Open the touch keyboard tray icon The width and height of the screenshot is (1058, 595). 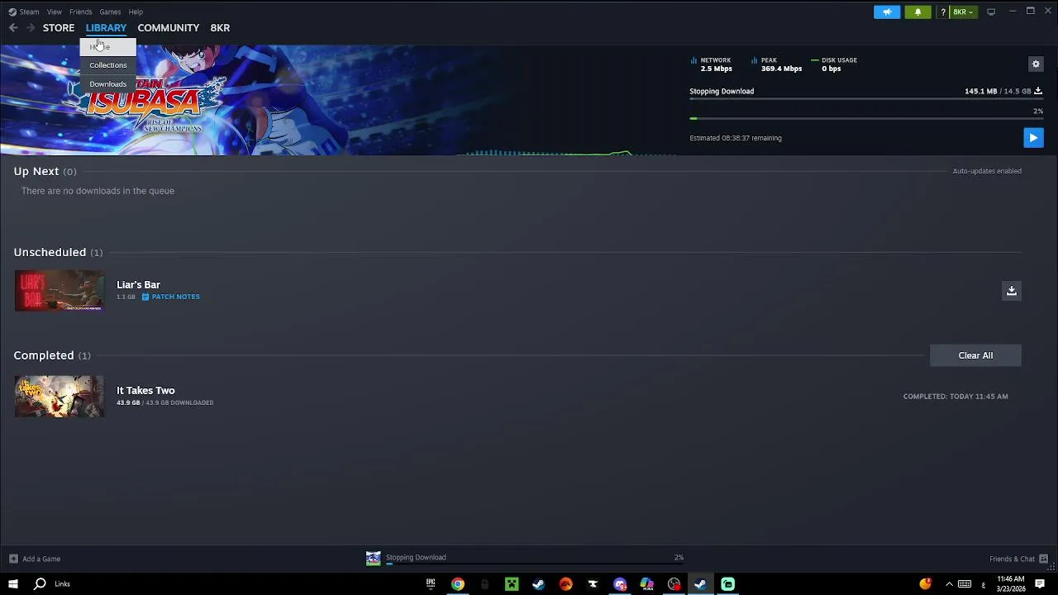(965, 584)
